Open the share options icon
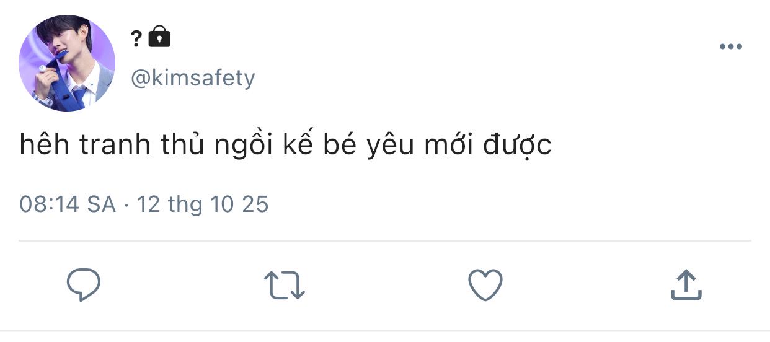This screenshot has height=342, width=770. 686,286
